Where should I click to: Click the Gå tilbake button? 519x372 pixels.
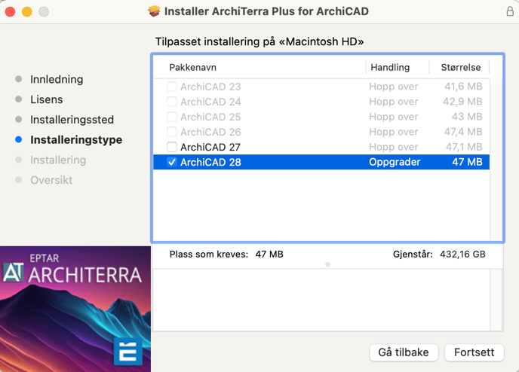tap(404, 352)
